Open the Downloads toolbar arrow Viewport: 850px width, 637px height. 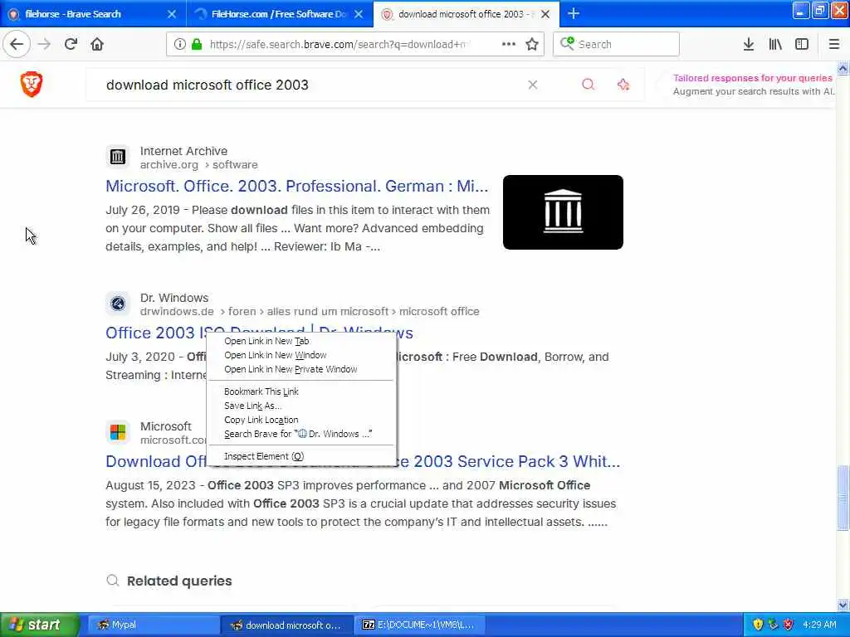(x=748, y=44)
